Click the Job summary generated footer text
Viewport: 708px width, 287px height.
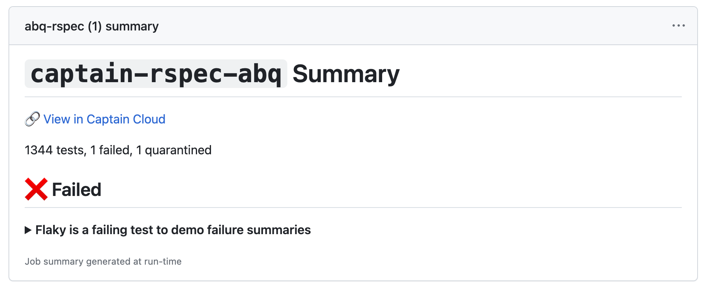click(103, 261)
